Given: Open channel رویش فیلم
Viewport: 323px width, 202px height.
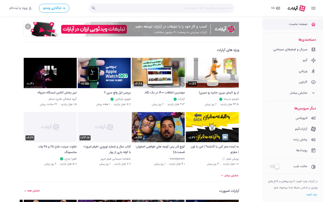Looking at the screenshot, I should click(x=233, y=159).
